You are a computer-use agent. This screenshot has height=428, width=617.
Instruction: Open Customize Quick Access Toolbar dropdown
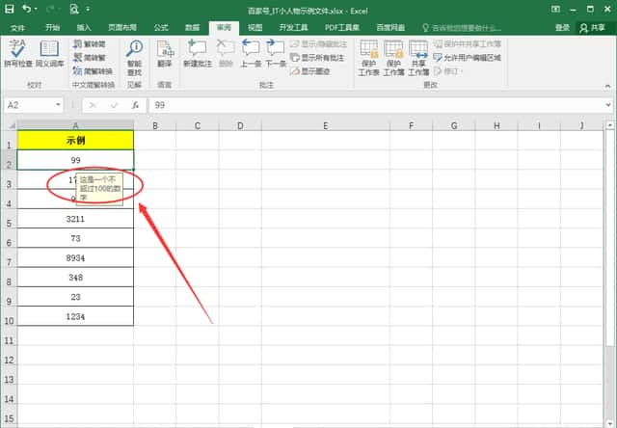pyautogui.click(x=88, y=9)
